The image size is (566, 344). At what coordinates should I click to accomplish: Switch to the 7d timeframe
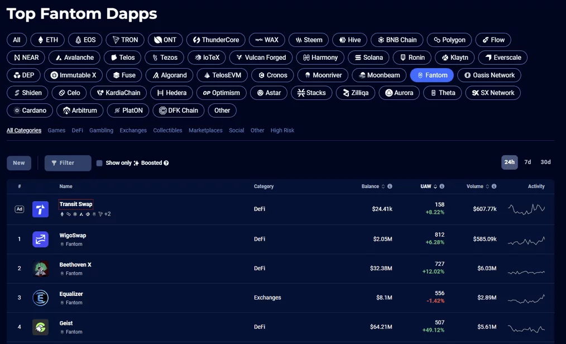(527, 162)
